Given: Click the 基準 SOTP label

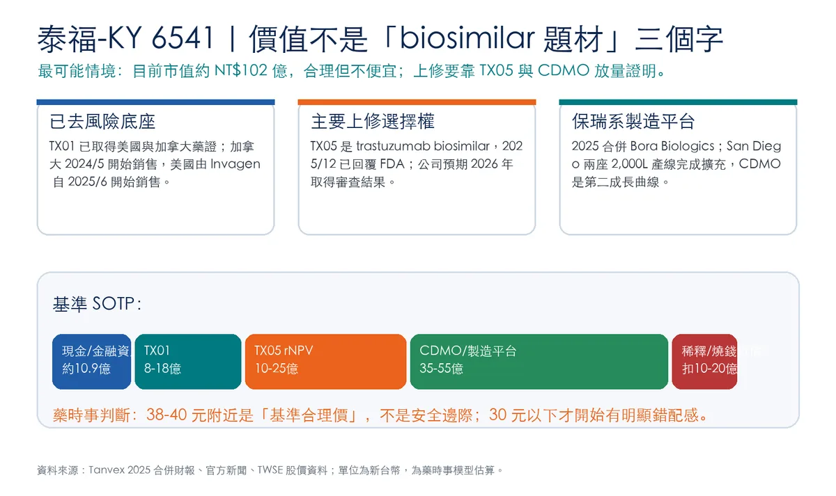Looking at the screenshot, I should click(x=97, y=304).
